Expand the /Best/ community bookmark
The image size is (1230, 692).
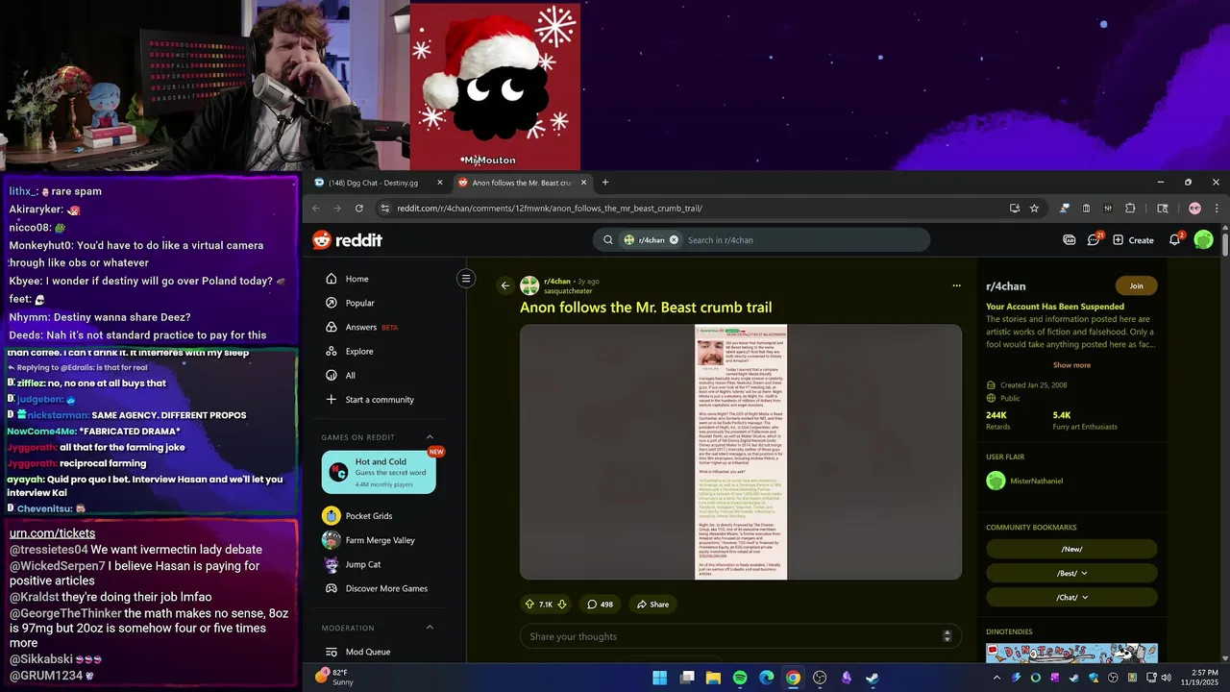1071,573
